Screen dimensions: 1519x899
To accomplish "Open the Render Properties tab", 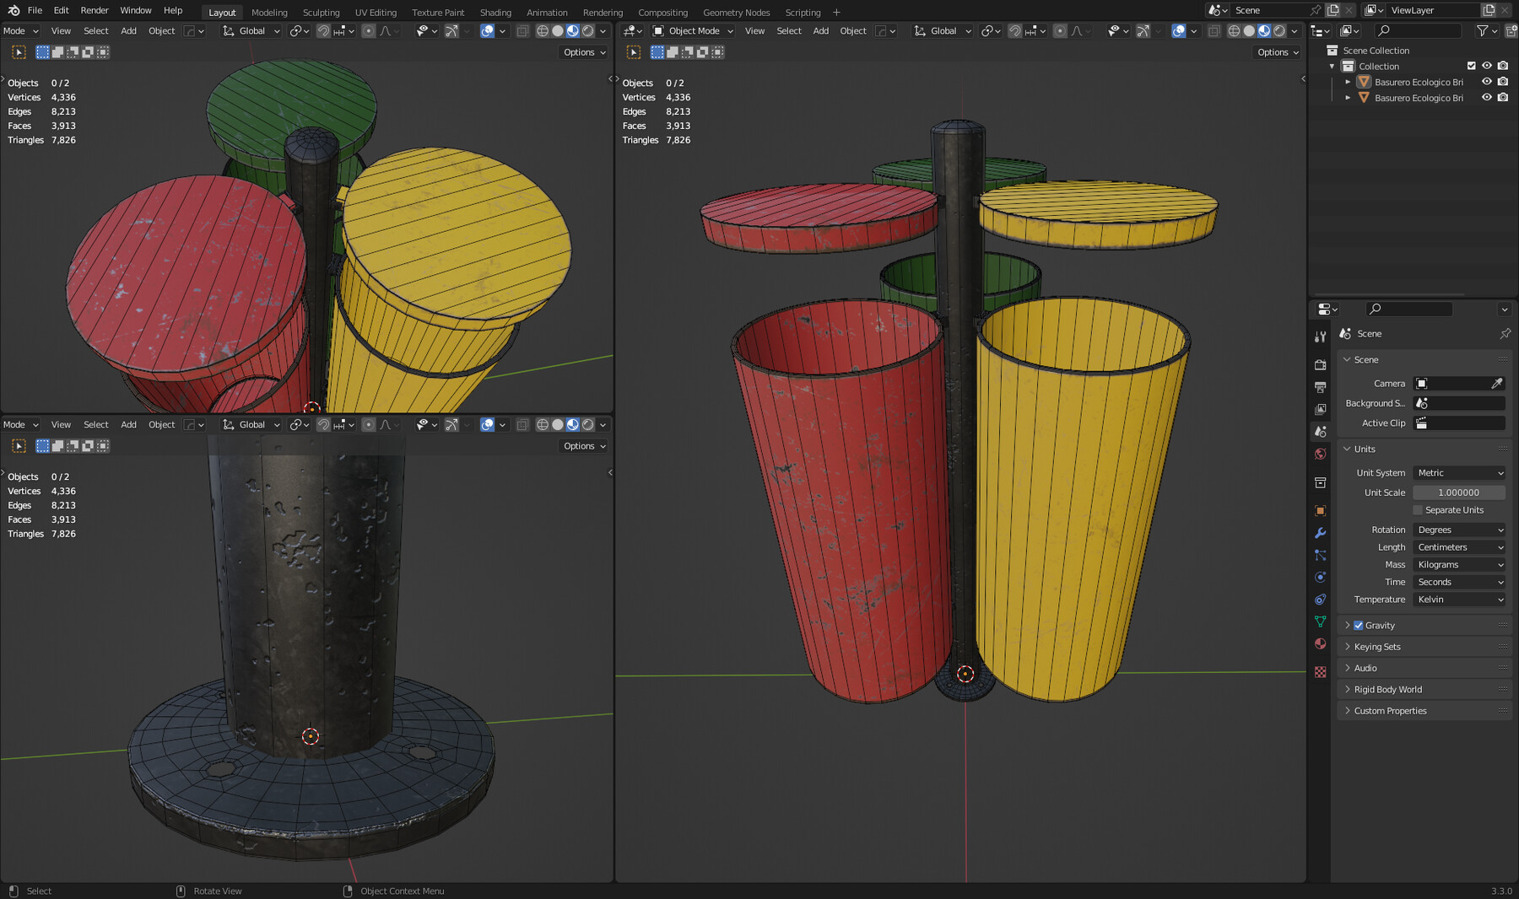I will pyautogui.click(x=1321, y=364).
